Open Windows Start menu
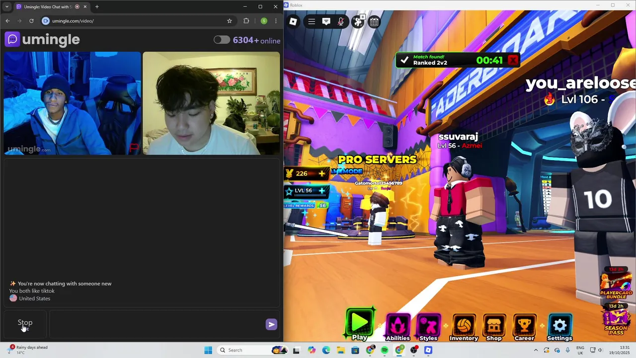The height and width of the screenshot is (358, 636). (x=208, y=350)
